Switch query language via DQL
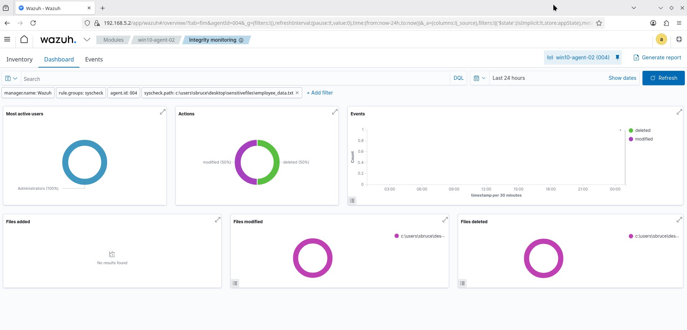Image resolution: width=687 pixels, height=330 pixels. click(458, 78)
